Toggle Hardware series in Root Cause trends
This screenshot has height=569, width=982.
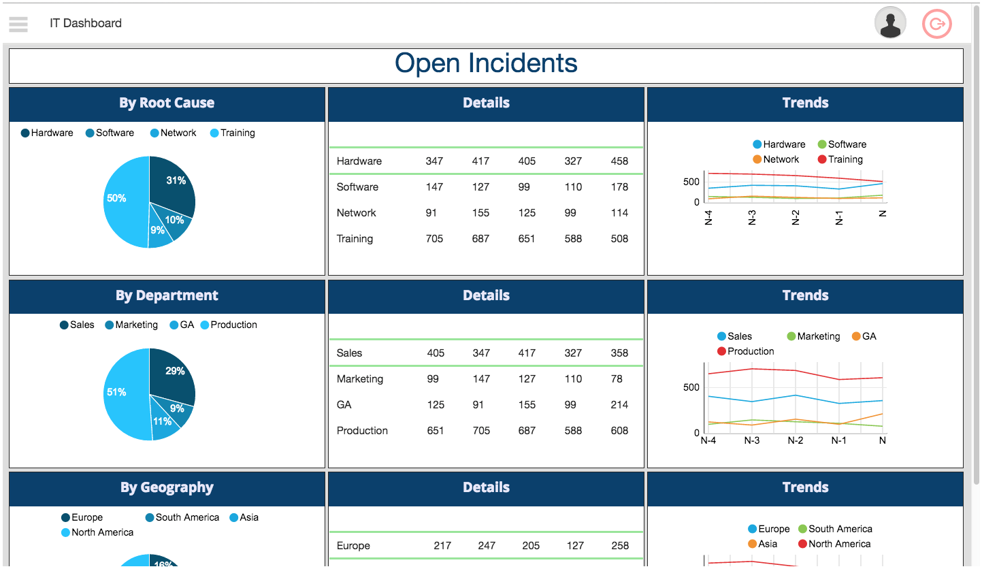pos(779,144)
